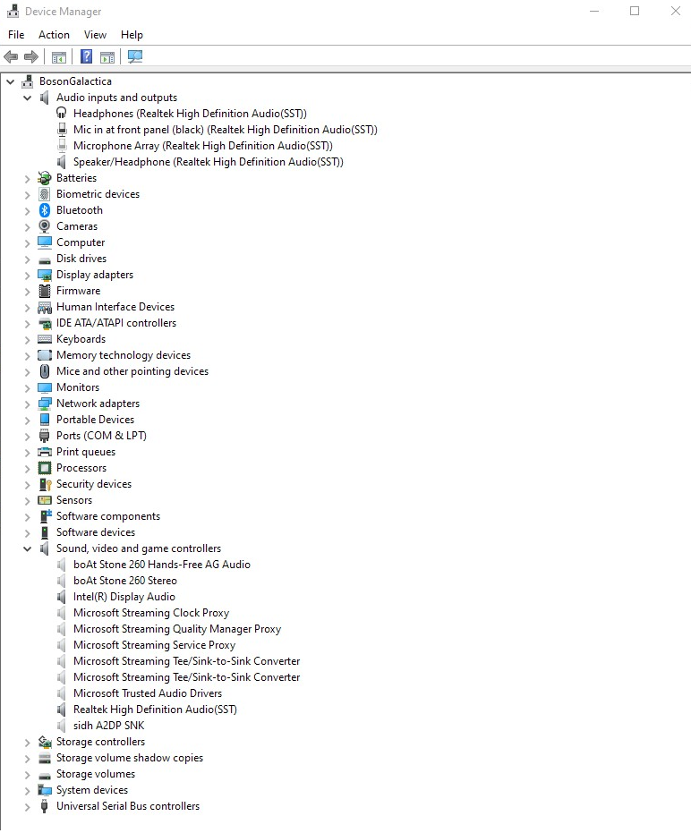Image resolution: width=691 pixels, height=833 pixels.
Task: Open the File menu
Action: [x=16, y=35]
